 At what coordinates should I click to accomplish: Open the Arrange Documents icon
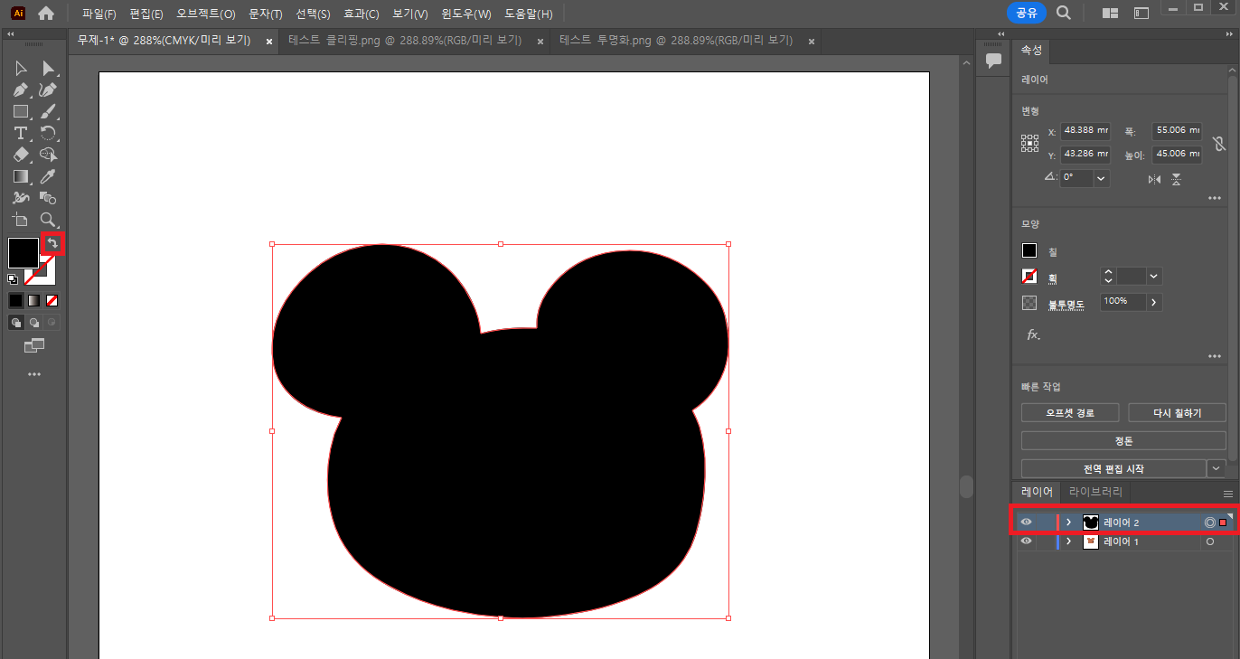[x=1111, y=14]
